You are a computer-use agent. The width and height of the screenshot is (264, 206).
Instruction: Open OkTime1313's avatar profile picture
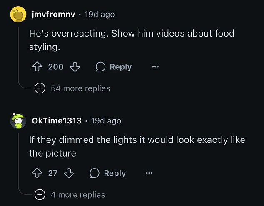click(x=17, y=121)
